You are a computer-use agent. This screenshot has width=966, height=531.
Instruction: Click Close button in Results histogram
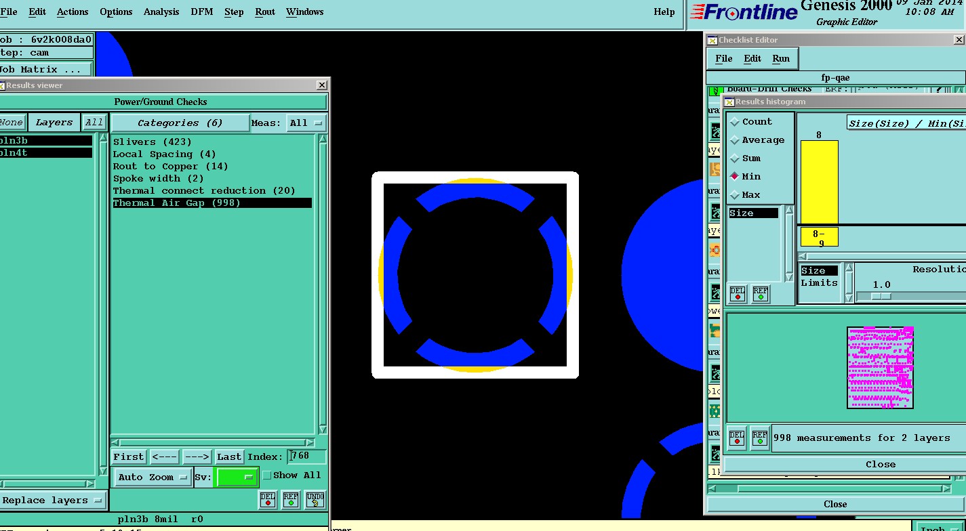[x=880, y=465]
